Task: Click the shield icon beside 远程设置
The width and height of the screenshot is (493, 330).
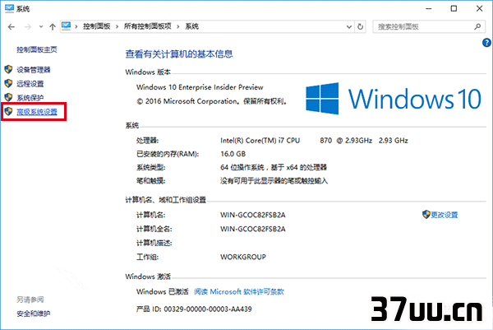Action: 8,83
